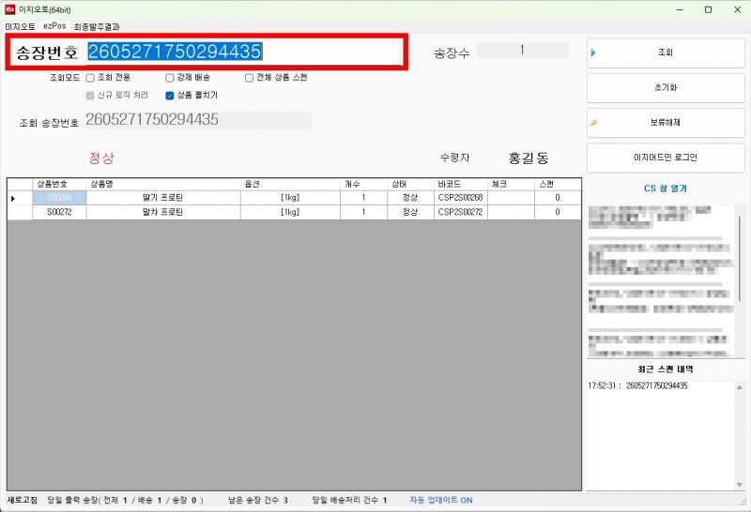
Task: Open the 최종발주결과 menu
Action: (97, 27)
